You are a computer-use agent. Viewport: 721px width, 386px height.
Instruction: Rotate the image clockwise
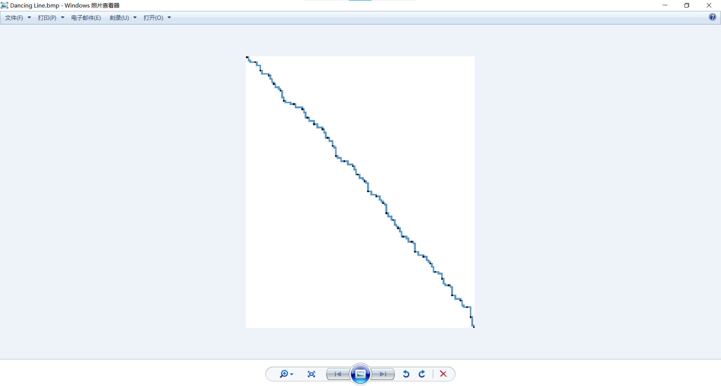tap(422, 374)
